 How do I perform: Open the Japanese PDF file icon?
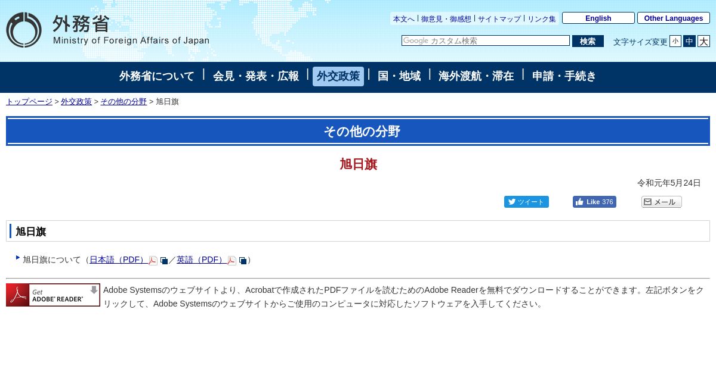pyautogui.click(x=153, y=261)
